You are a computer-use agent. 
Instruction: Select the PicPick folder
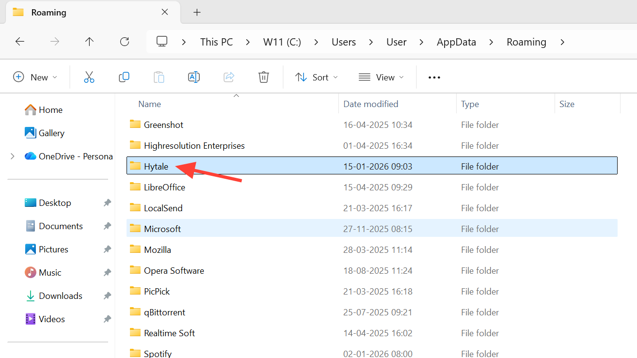coord(372,292)
